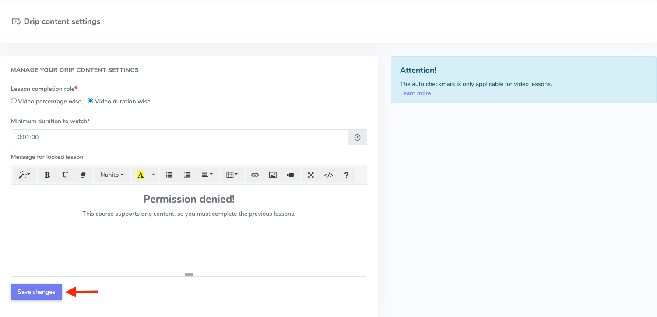657x317 pixels.
Task: Select the Video duration wise option
Action: [x=90, y=101]
